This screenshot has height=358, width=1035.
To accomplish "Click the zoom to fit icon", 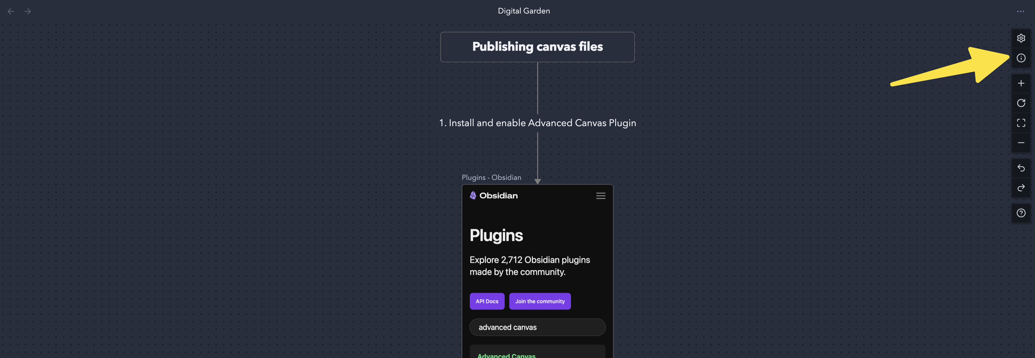I will (1021, 123).
